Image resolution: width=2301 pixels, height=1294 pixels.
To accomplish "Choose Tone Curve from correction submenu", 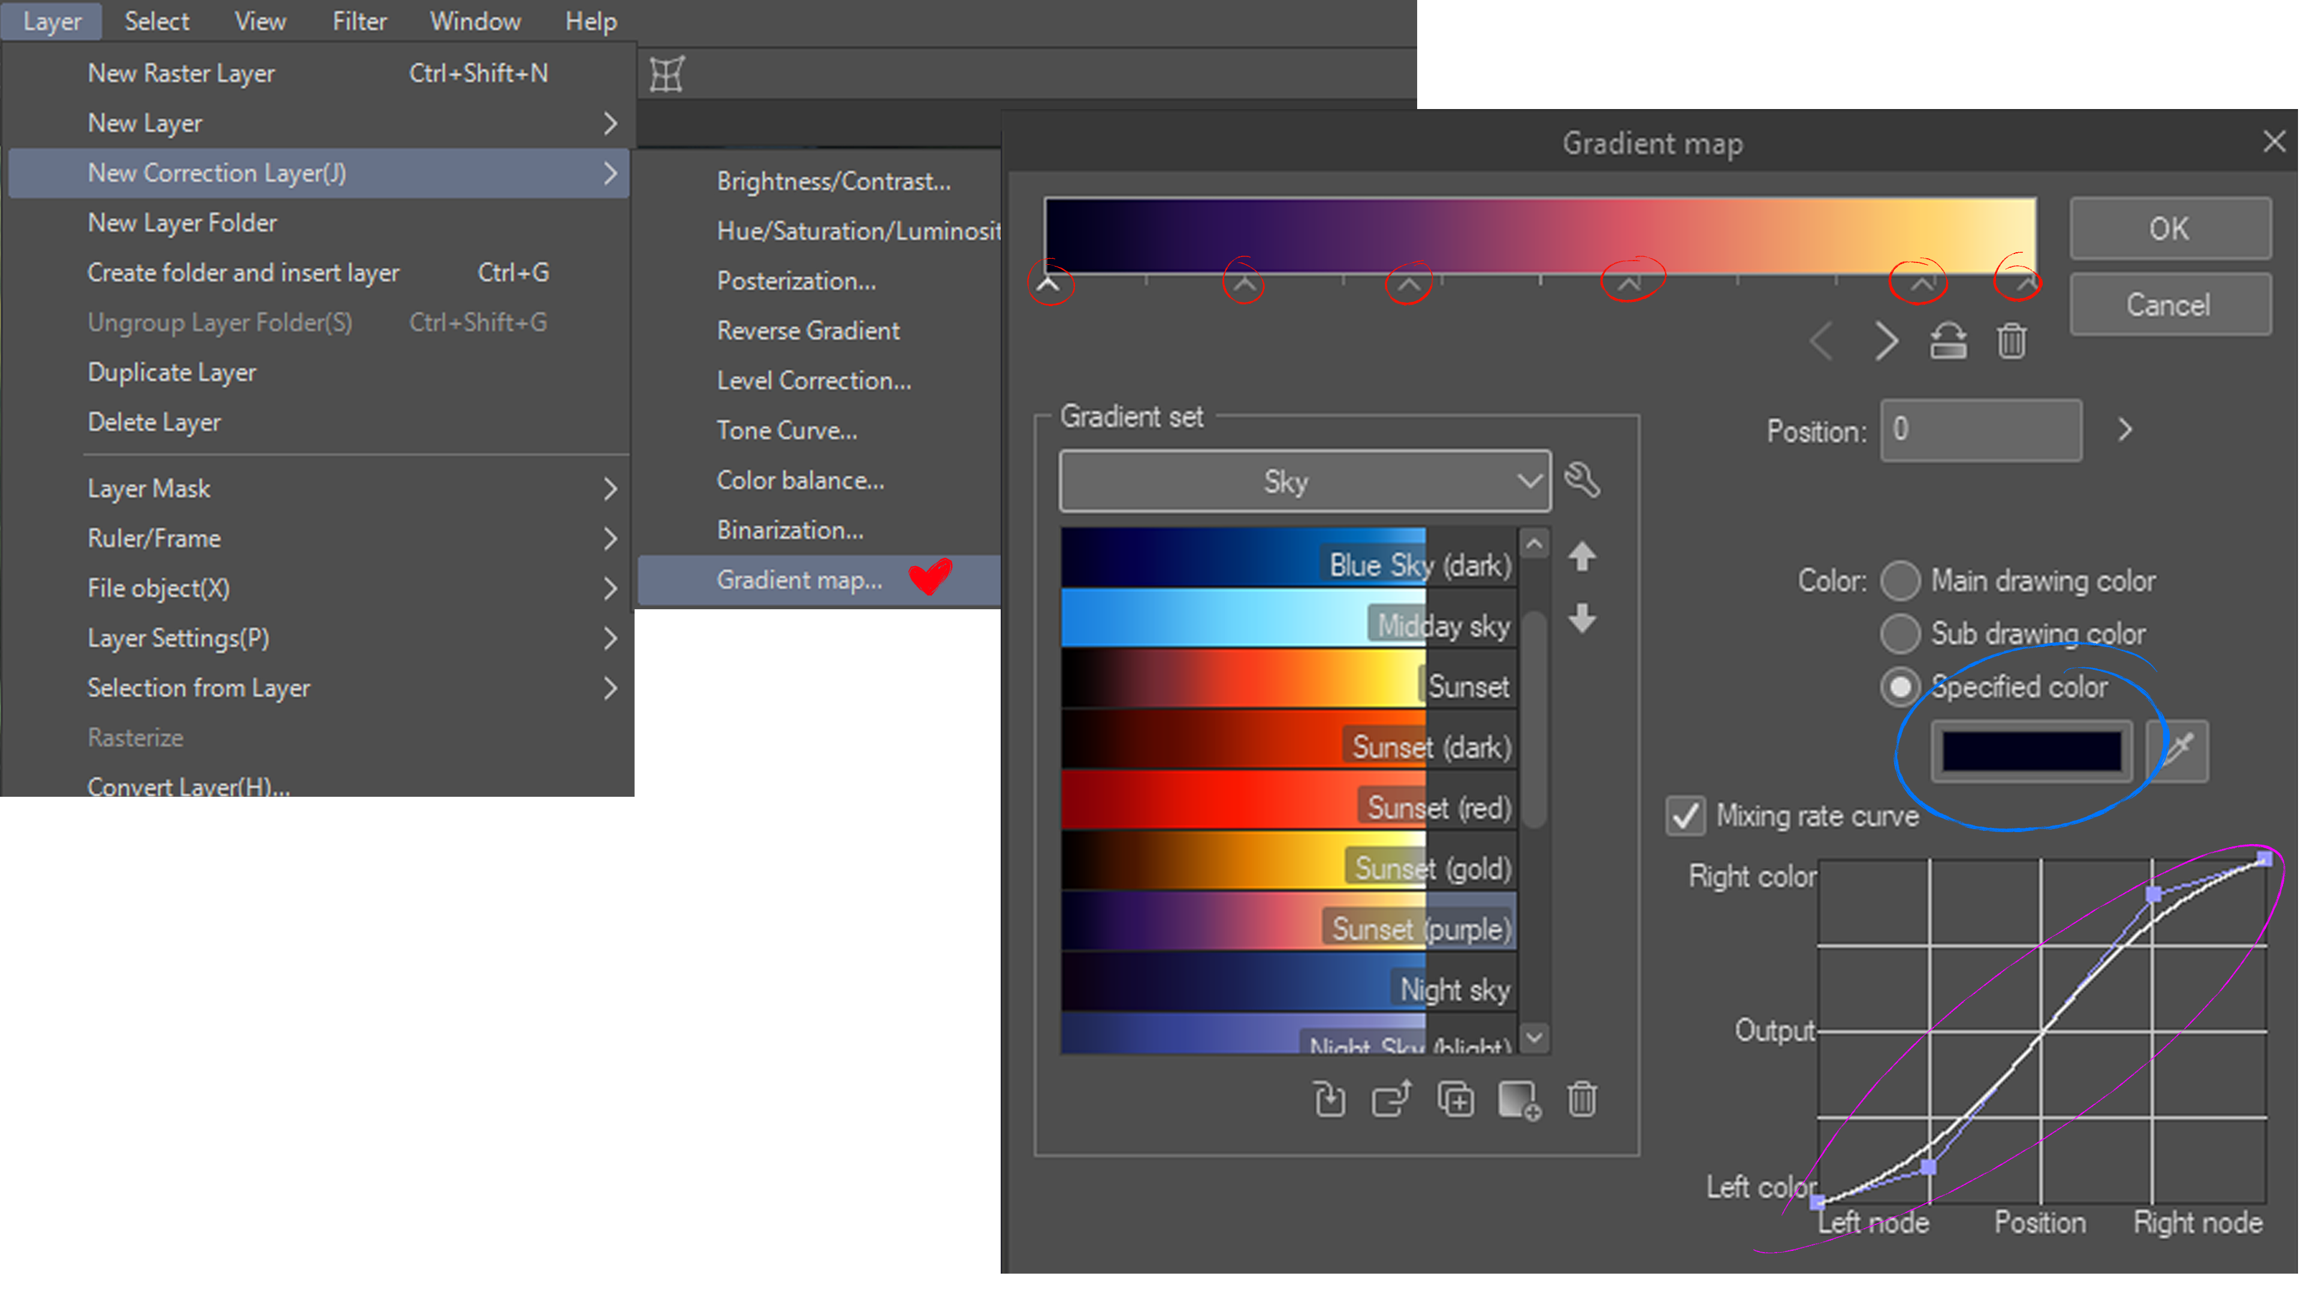I will pyautogui.click(x=786, y=431).
